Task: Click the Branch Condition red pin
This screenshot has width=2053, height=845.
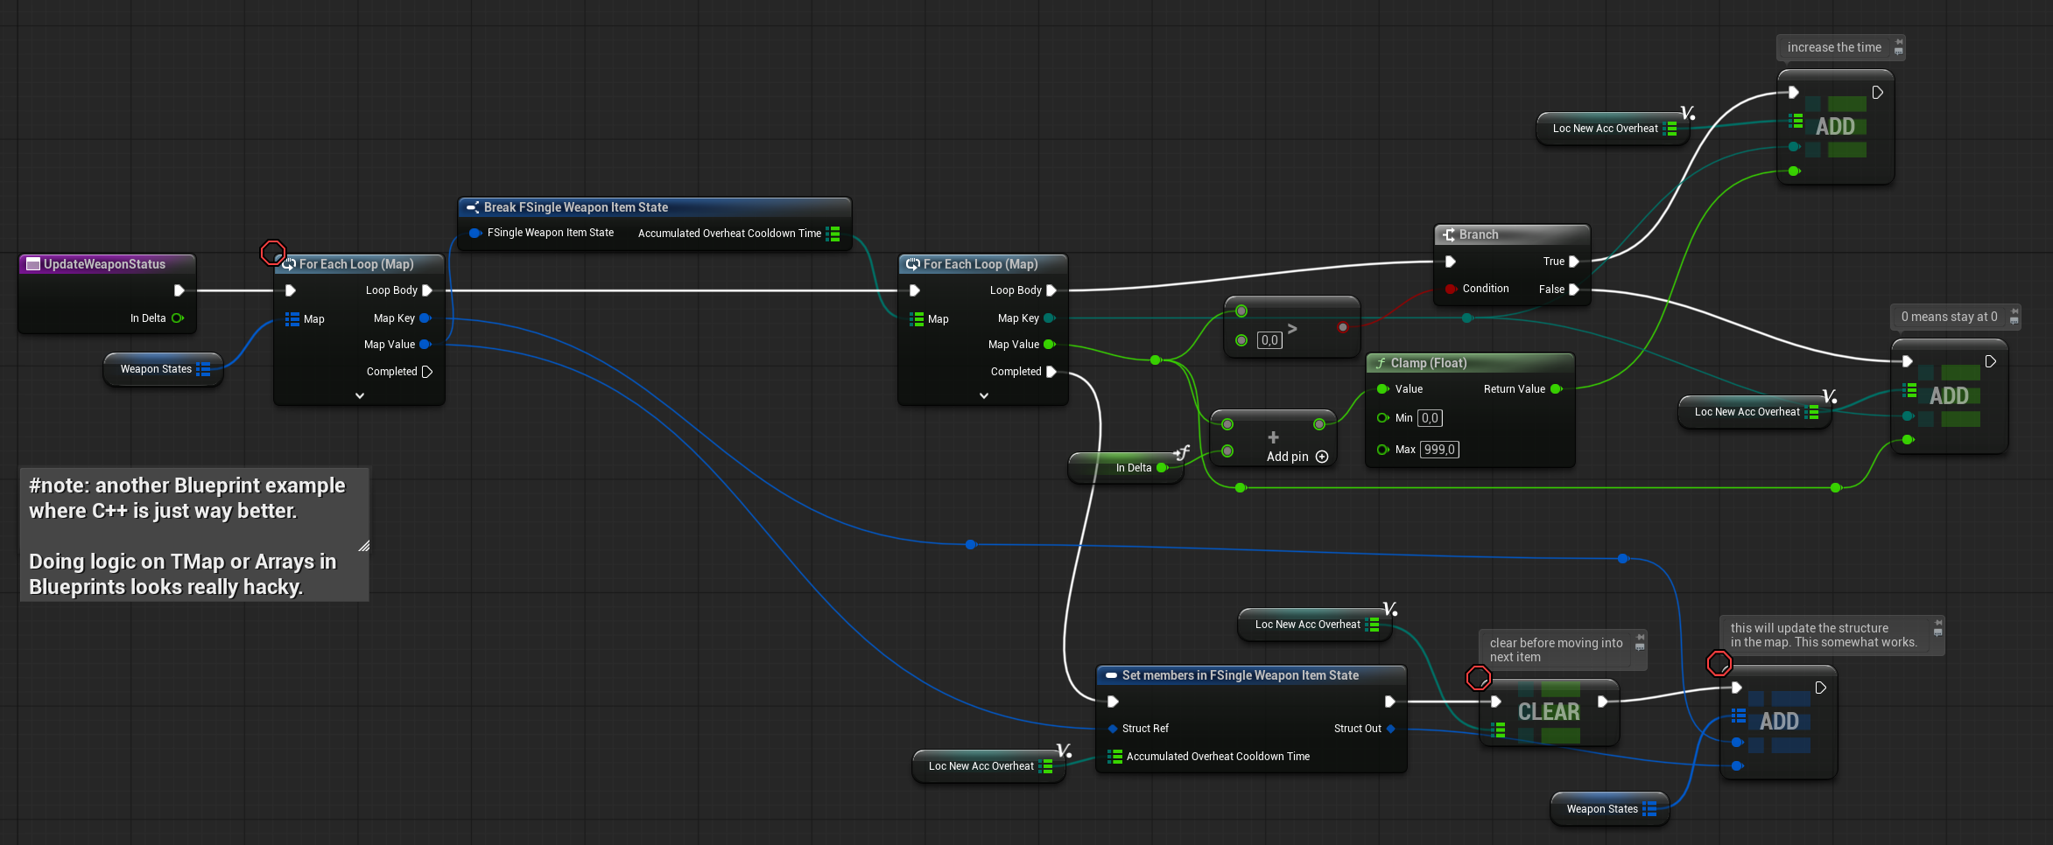Action: tap(1451, 289)
